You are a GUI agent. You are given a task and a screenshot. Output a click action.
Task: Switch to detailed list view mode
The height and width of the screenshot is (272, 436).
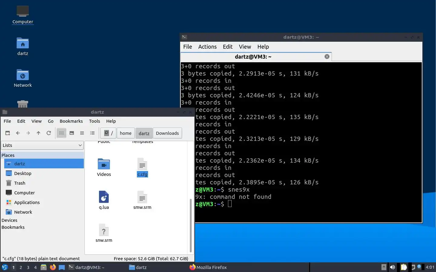point(92,133)
